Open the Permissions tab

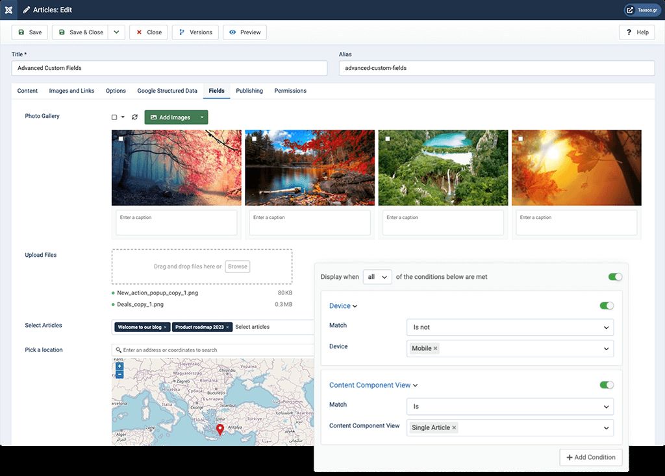tap(290, 91)
